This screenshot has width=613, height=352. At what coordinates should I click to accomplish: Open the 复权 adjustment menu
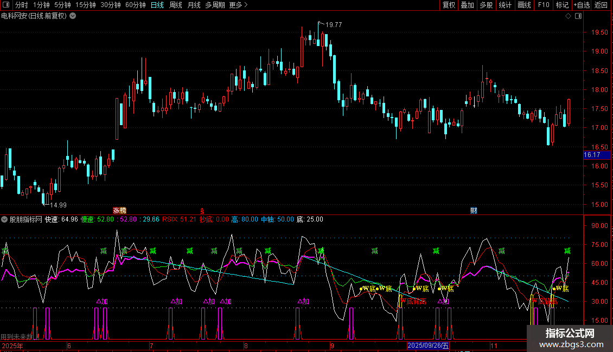(449, 5)
